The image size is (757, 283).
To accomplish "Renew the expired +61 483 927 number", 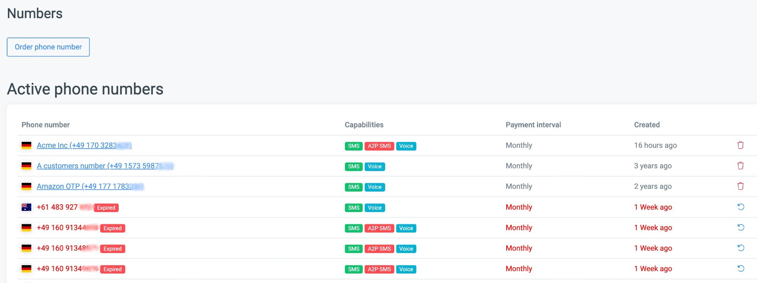I will point(741,207).
